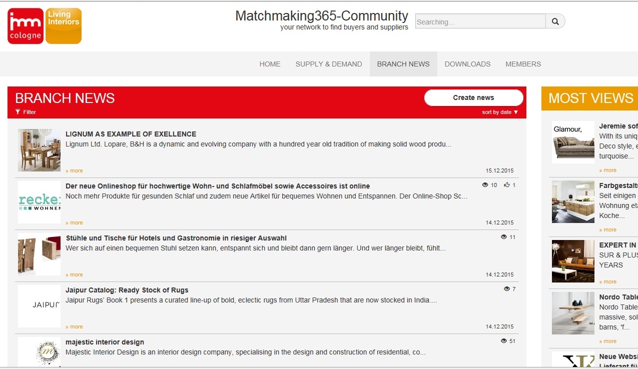Click thumbs-up likes icon on Onlineshop article
This screenshot has height=369, width=638.
pyautogui.click(x=507, y=185)
